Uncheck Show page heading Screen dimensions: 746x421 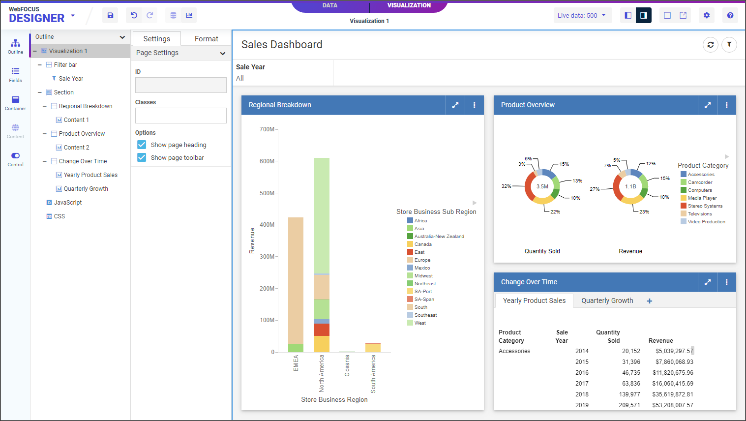pyautogui.click(x=141, y=145)
